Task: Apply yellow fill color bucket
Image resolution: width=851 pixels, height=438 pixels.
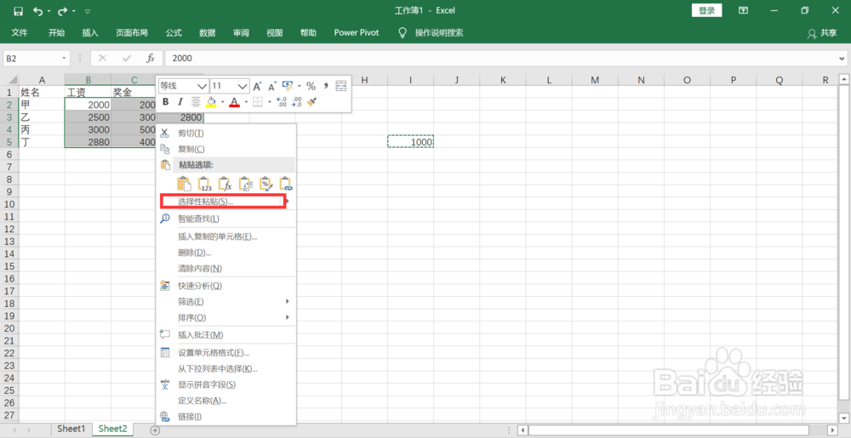Action: pyautogui.click(x=211, y=101)
